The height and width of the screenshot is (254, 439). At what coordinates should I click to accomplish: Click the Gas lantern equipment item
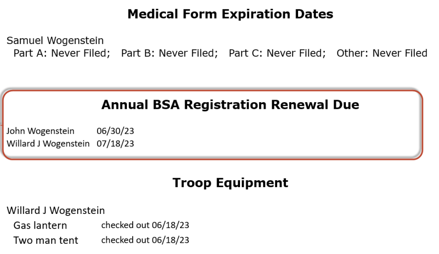[40, 225]
